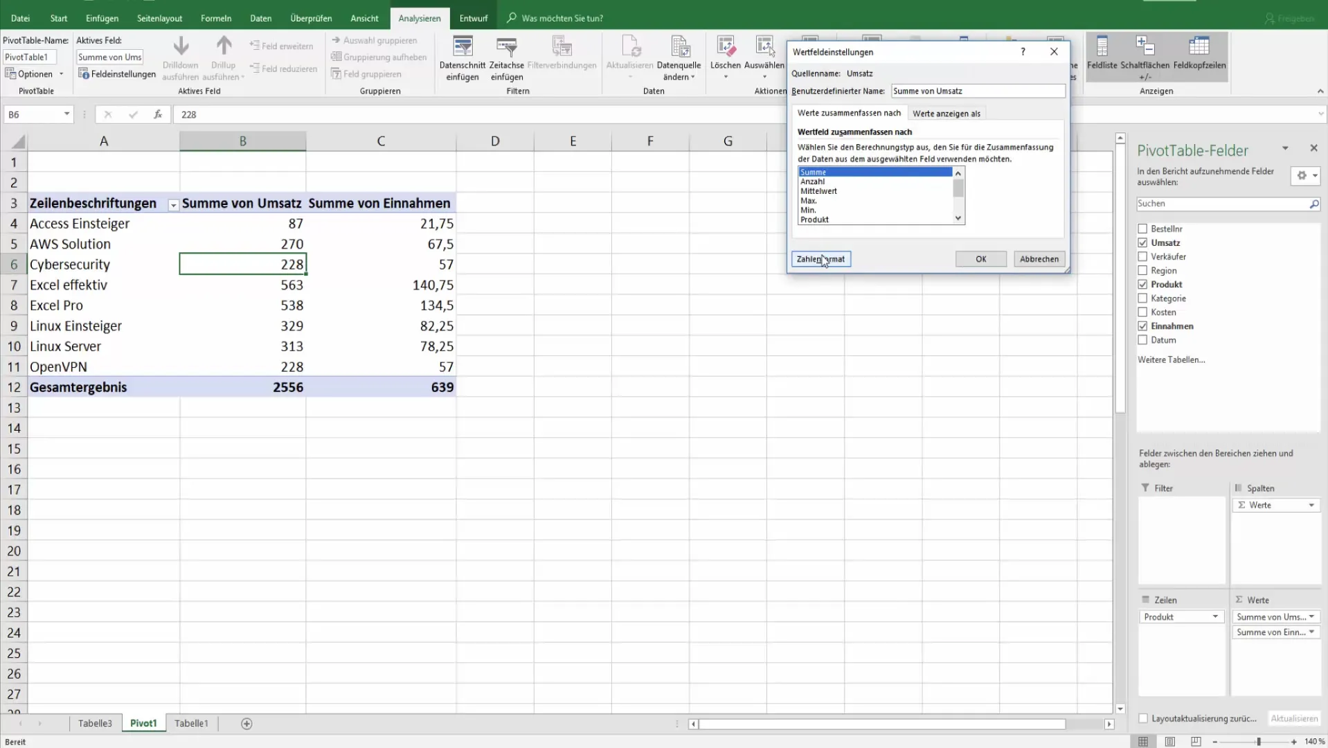
Task: Open the Zeilenbeschriftungen filter dropdown
Action: tap(173, 205)
